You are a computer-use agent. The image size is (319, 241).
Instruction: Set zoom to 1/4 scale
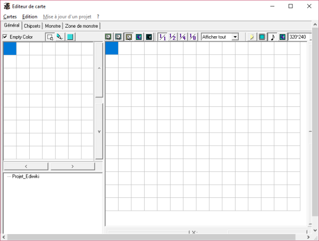coord(182,37)
